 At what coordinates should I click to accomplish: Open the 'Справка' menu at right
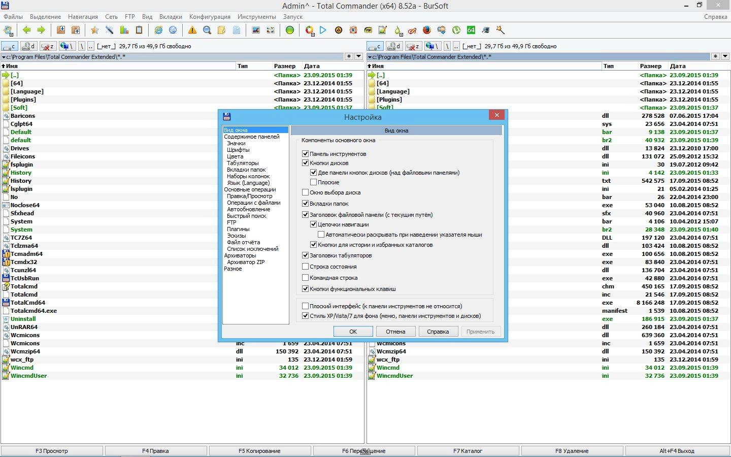[716, 17]
